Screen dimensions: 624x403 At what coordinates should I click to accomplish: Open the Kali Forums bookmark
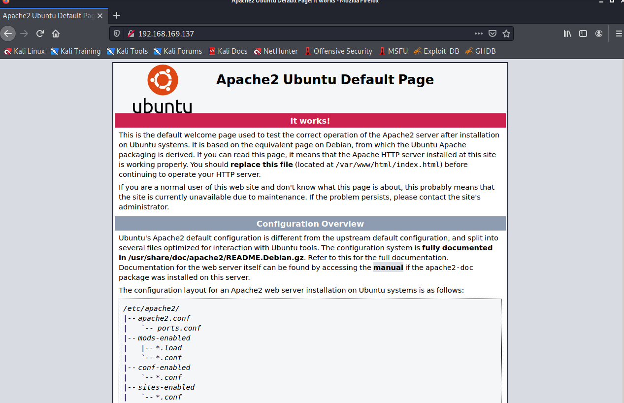[x=178, y=51]
